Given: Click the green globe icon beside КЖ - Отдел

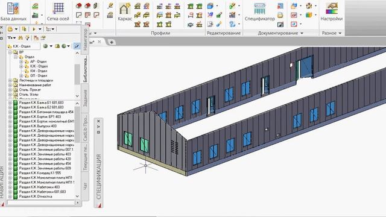Looking at the screenshot, I should click(x=45, y=46).
